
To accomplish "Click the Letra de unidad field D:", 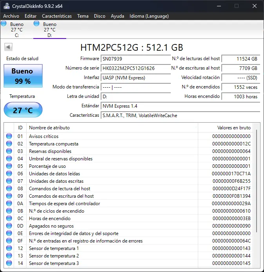I will click(136, 96).
